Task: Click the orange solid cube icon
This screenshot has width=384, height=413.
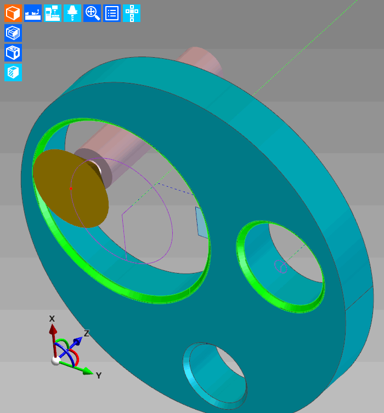Action: point(13,13)
